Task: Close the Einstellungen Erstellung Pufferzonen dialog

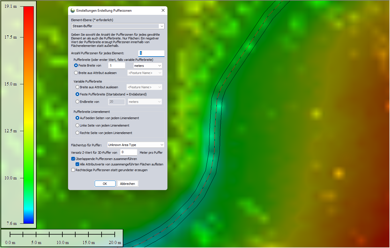Action: tap(163, 10)
